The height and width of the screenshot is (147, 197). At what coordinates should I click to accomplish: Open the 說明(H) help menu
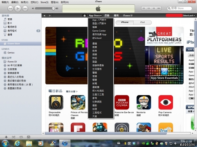point(65,2)
